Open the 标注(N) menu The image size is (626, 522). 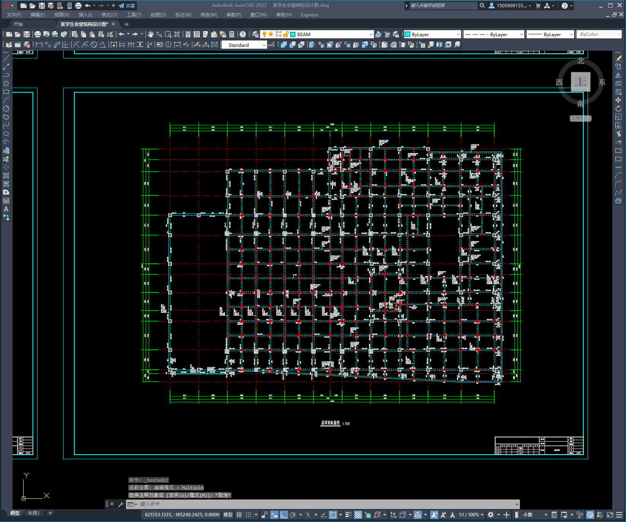[183, 15]
